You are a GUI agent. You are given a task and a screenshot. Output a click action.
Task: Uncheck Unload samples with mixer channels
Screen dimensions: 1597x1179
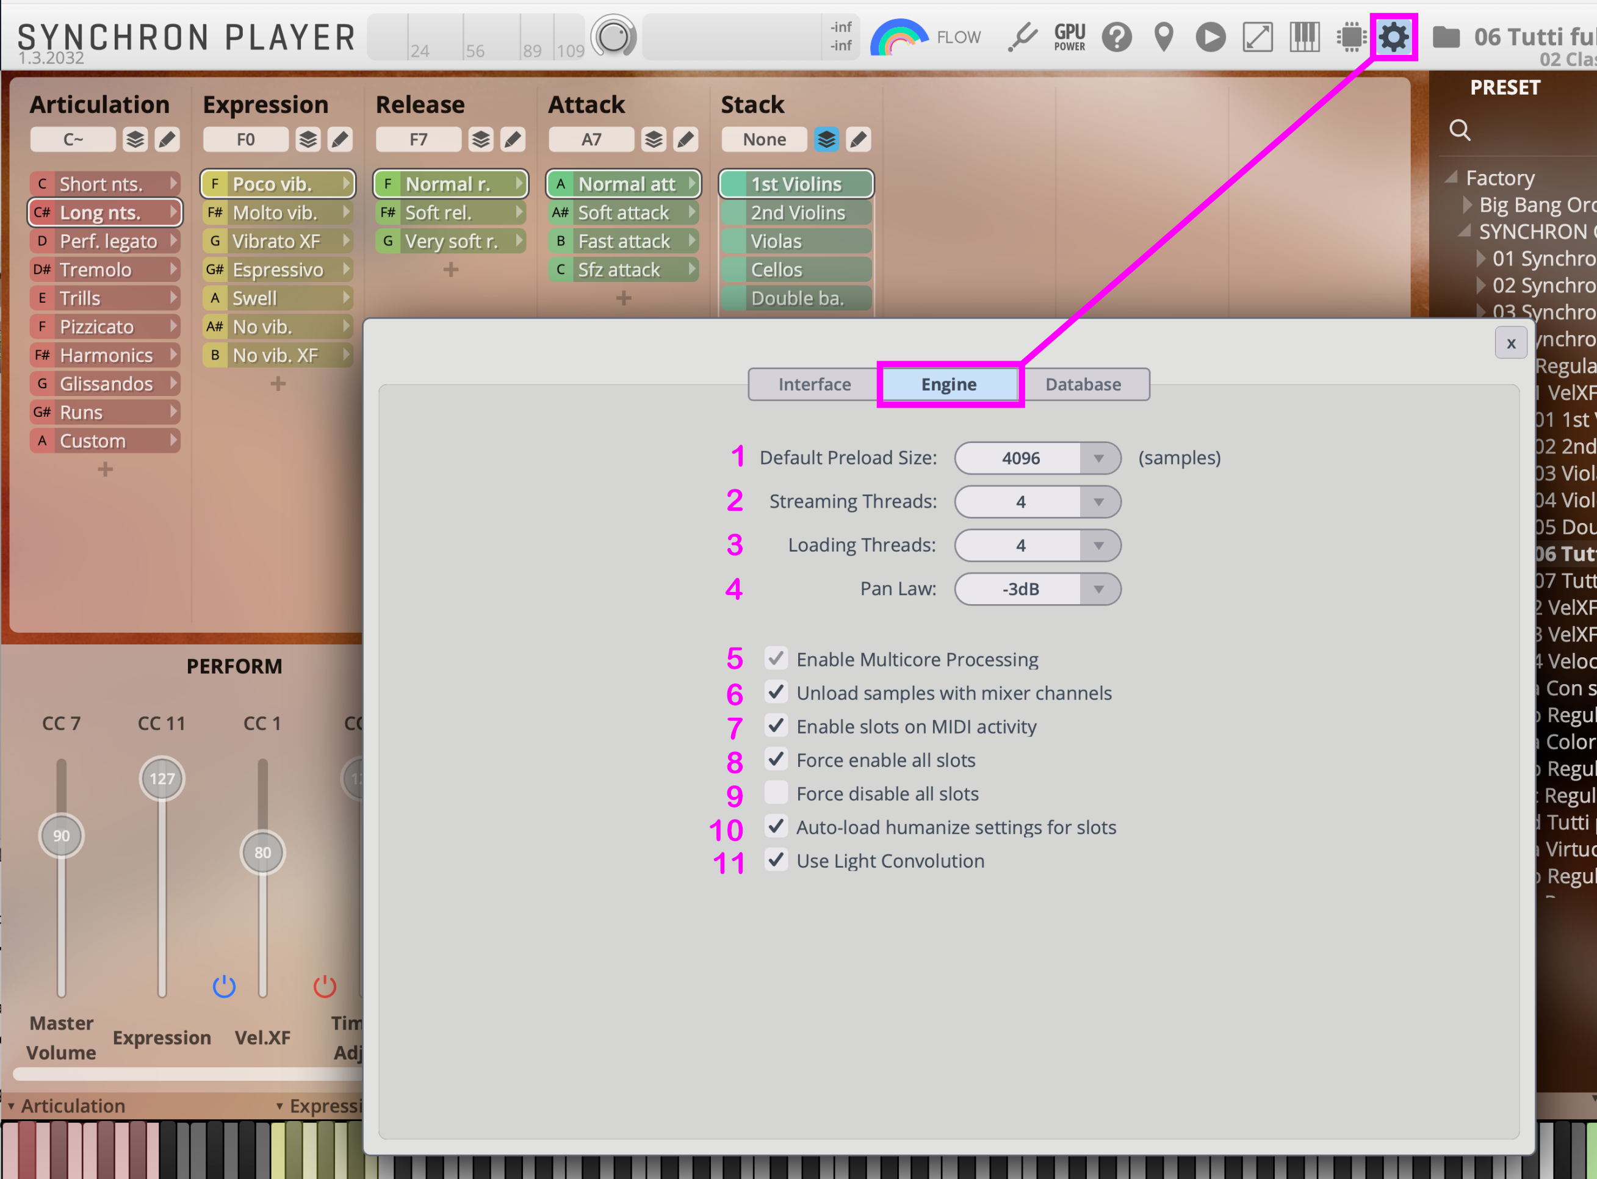tap(776, 691)
